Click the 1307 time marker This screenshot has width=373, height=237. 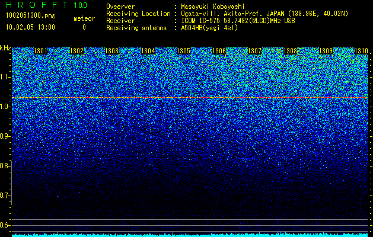click(254, 51)
